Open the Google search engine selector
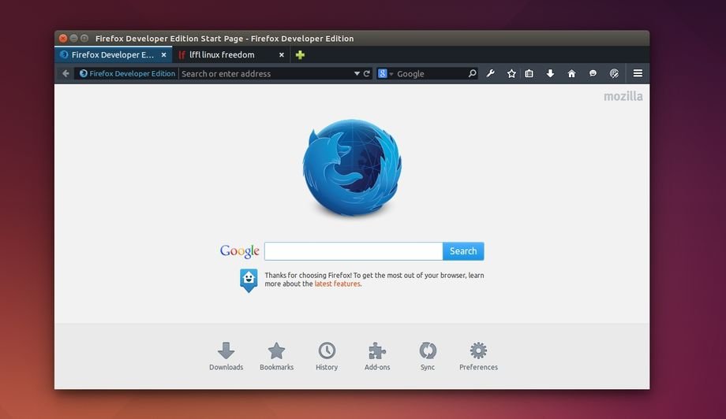This screenshot has width=726, height=419. click(x=385, y=73)
